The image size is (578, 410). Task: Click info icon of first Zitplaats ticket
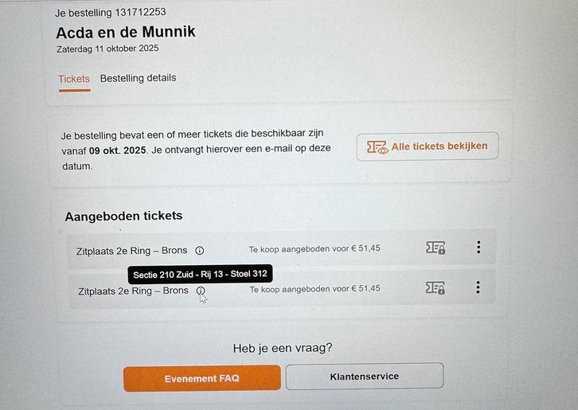coord(200,250)
